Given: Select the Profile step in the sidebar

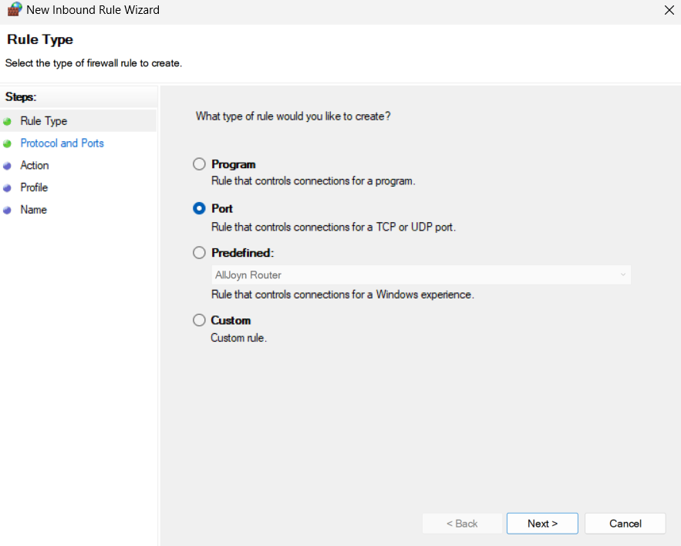Looking at the screenshot, I should click(x=34, y=187).
